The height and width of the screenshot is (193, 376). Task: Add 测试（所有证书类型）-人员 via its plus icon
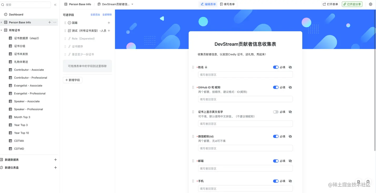109,31
